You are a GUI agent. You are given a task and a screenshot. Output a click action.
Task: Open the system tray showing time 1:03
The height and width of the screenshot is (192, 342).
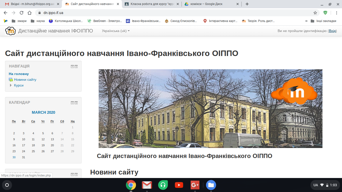coord(325,185)
